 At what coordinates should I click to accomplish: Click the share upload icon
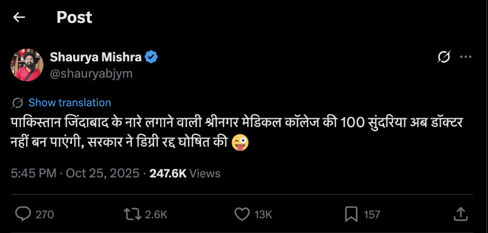[460, 214]
